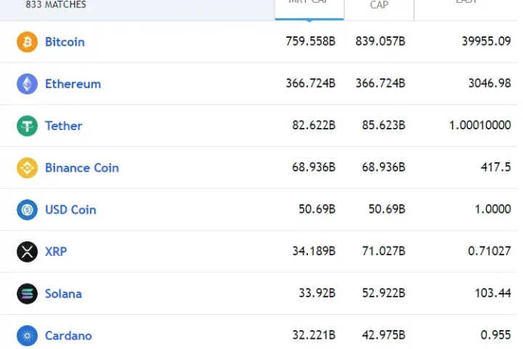523x349 pixels.
Task: Sort by the highlighted market cap column header
Action: (309, 6)
